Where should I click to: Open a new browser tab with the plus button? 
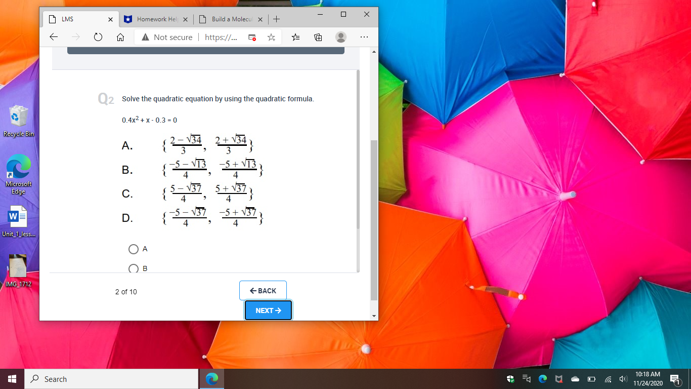pyautogui.click(x=276, y=19)
